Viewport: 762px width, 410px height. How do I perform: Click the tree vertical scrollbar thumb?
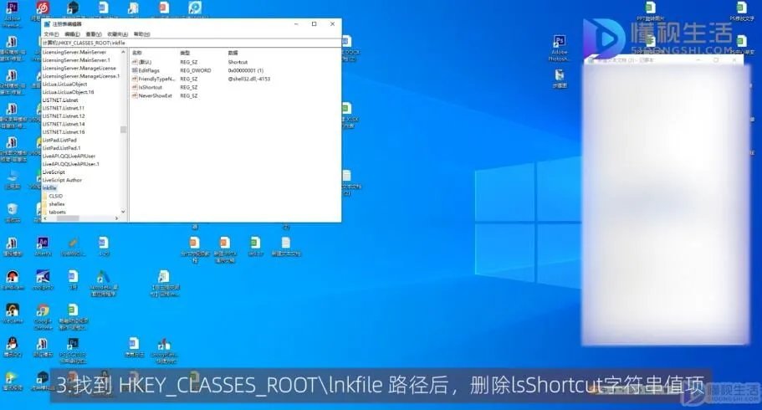click(123, 130)
